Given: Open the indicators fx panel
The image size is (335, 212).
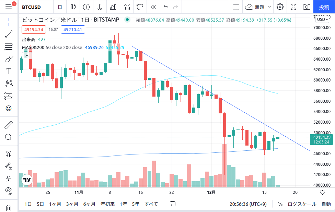Looking at the screenshot, I should [100, 7].
